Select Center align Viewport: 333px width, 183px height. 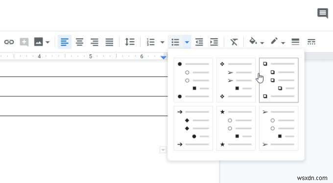coord(80,42)
